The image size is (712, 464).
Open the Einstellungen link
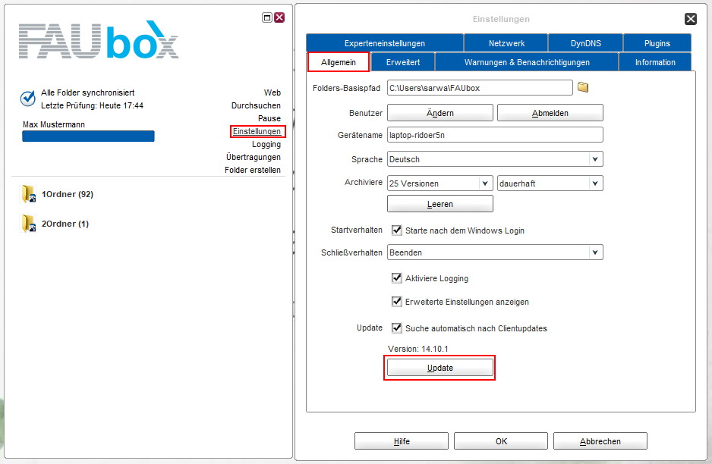257,131
